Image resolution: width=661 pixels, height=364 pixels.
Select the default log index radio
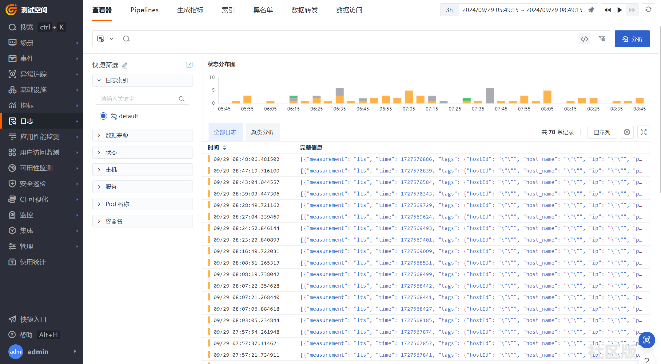[x=103, y=116]
